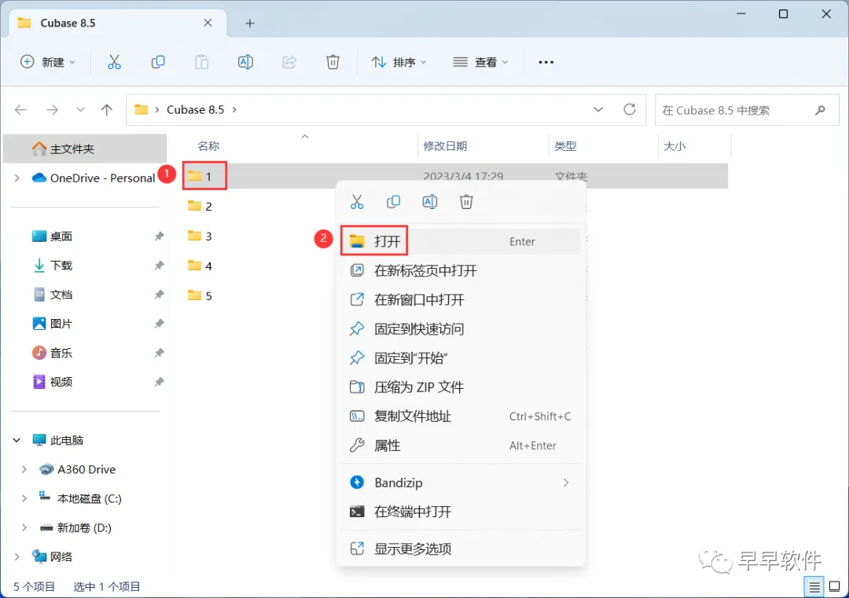Go back with the left arrow
Screen dimensions: 849x598
point(20,110)
